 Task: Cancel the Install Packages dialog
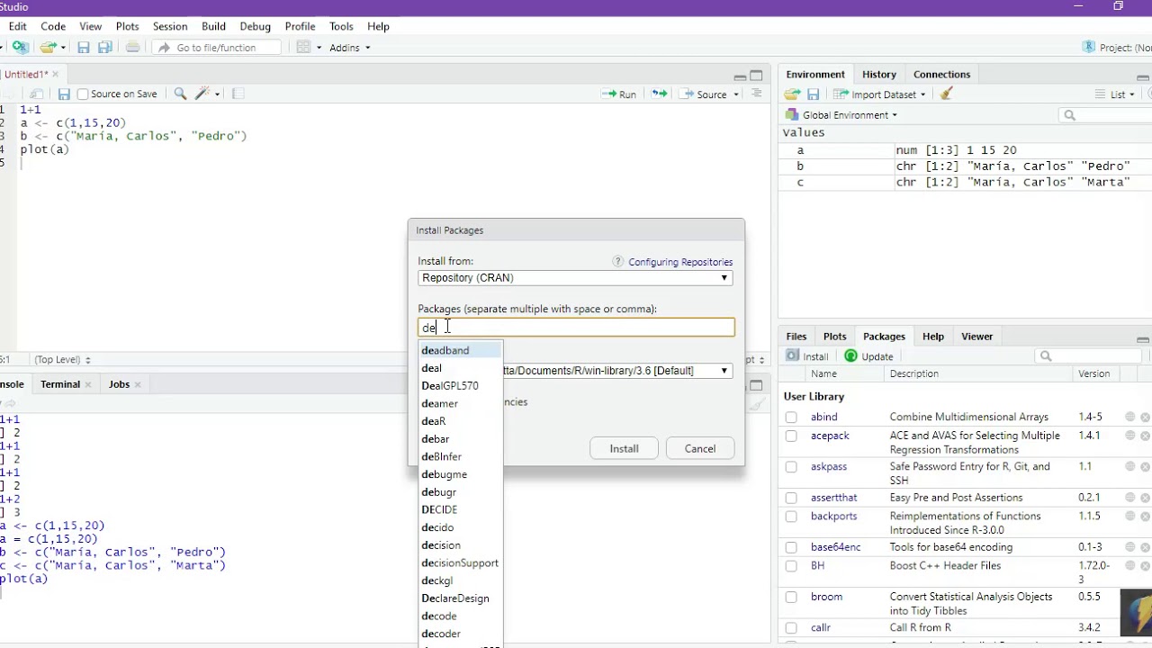(x=699, y=448)
